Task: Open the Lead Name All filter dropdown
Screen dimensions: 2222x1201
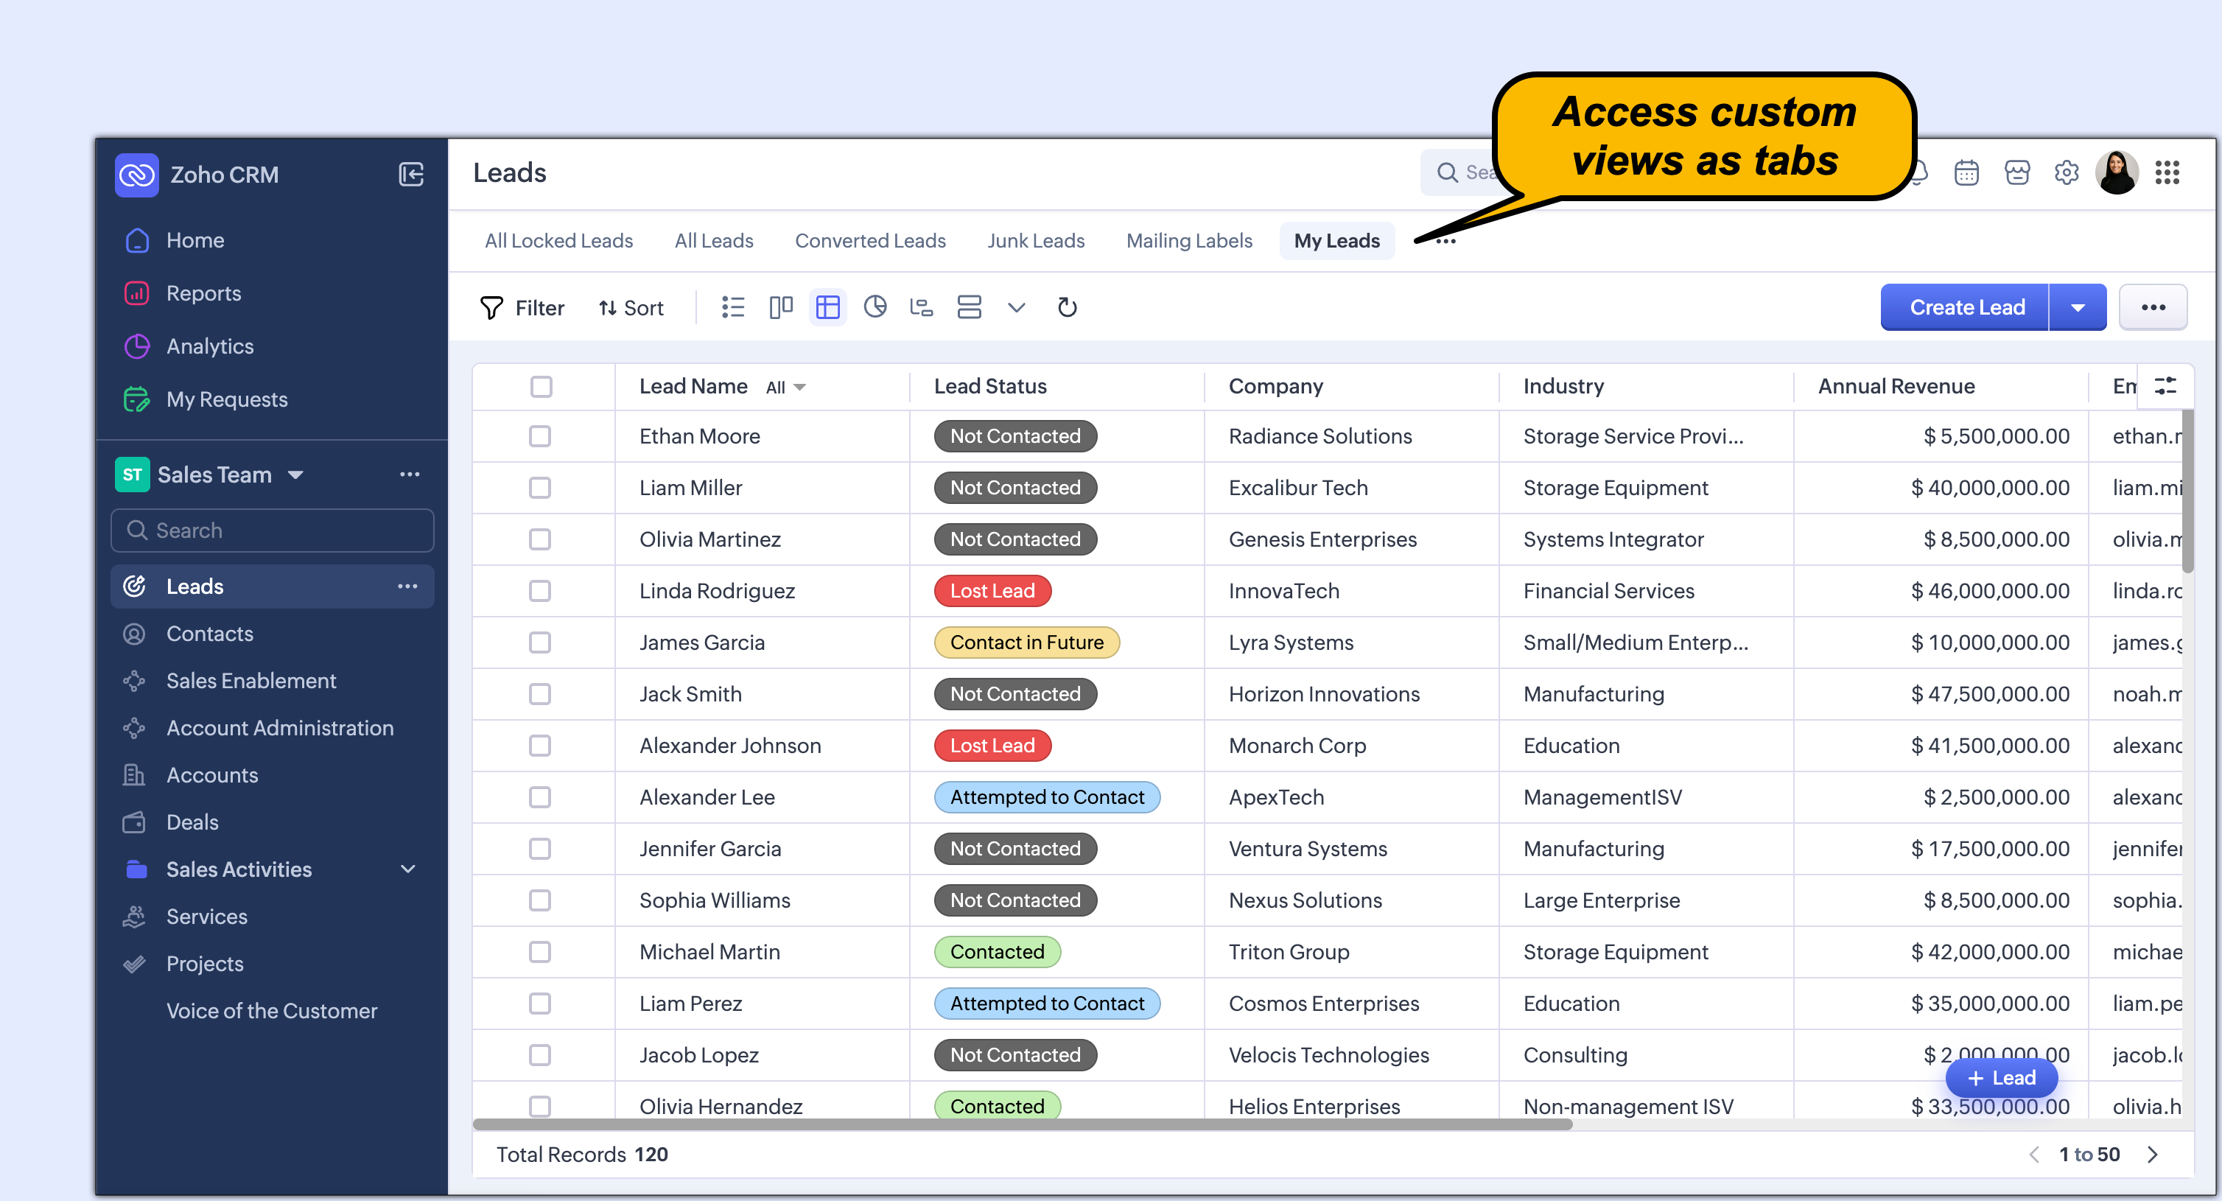Action: pyautogui.click(x=786, y=388)
